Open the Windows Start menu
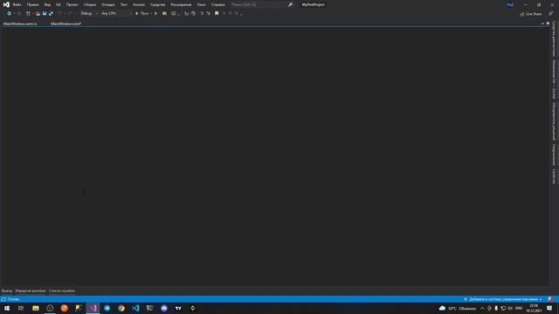The width and height of the screenshot is (559, 314). coord(7,308)
